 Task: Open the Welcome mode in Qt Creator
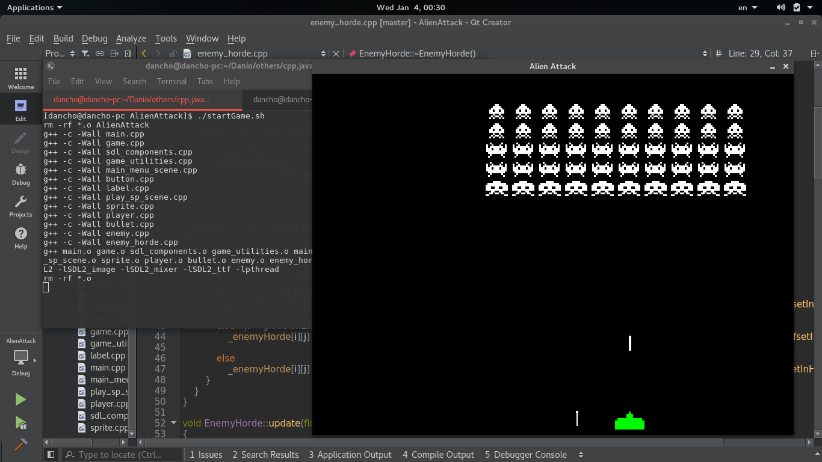coord(20,78)
